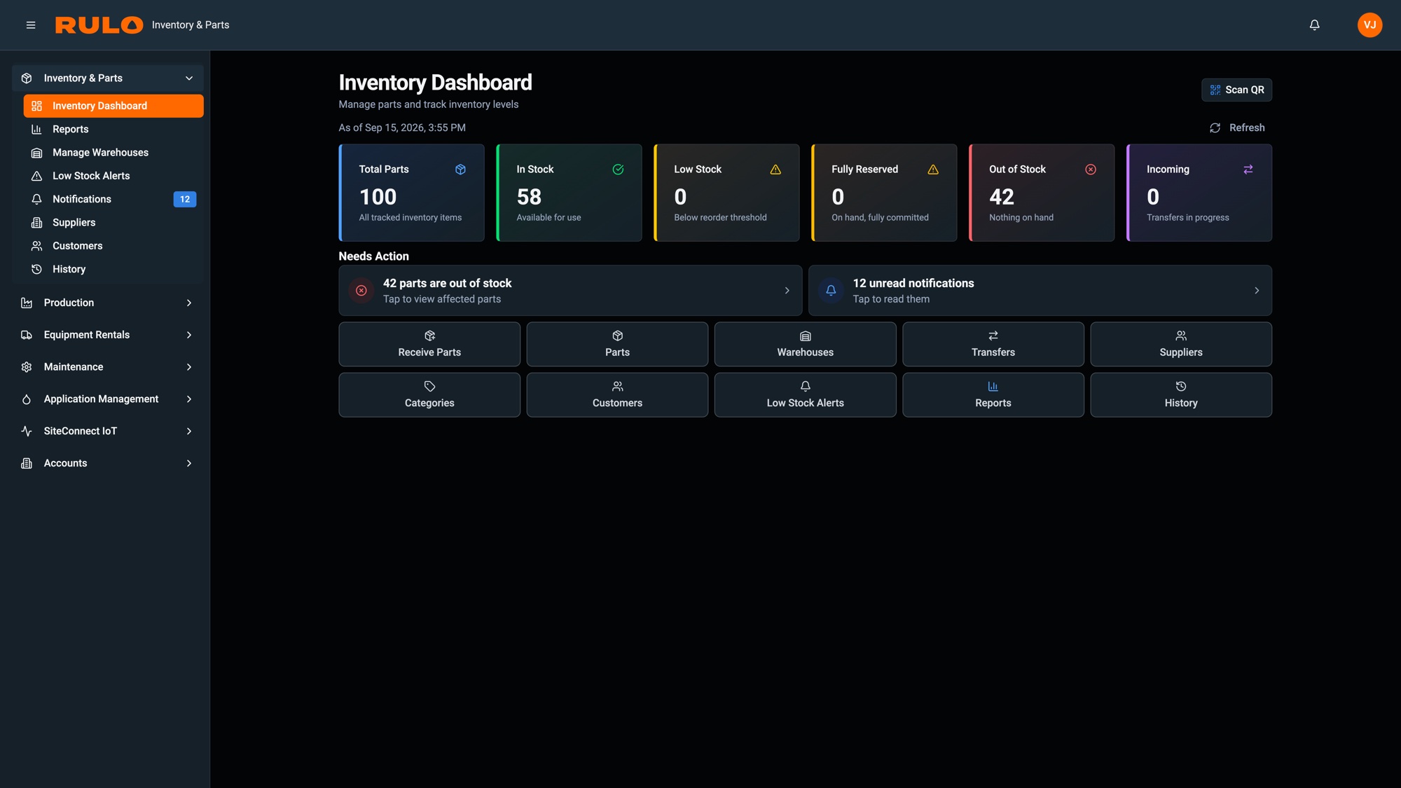
Task: Open Low Stock Alerts in sidebar
Action: click(x=113, y=176)
